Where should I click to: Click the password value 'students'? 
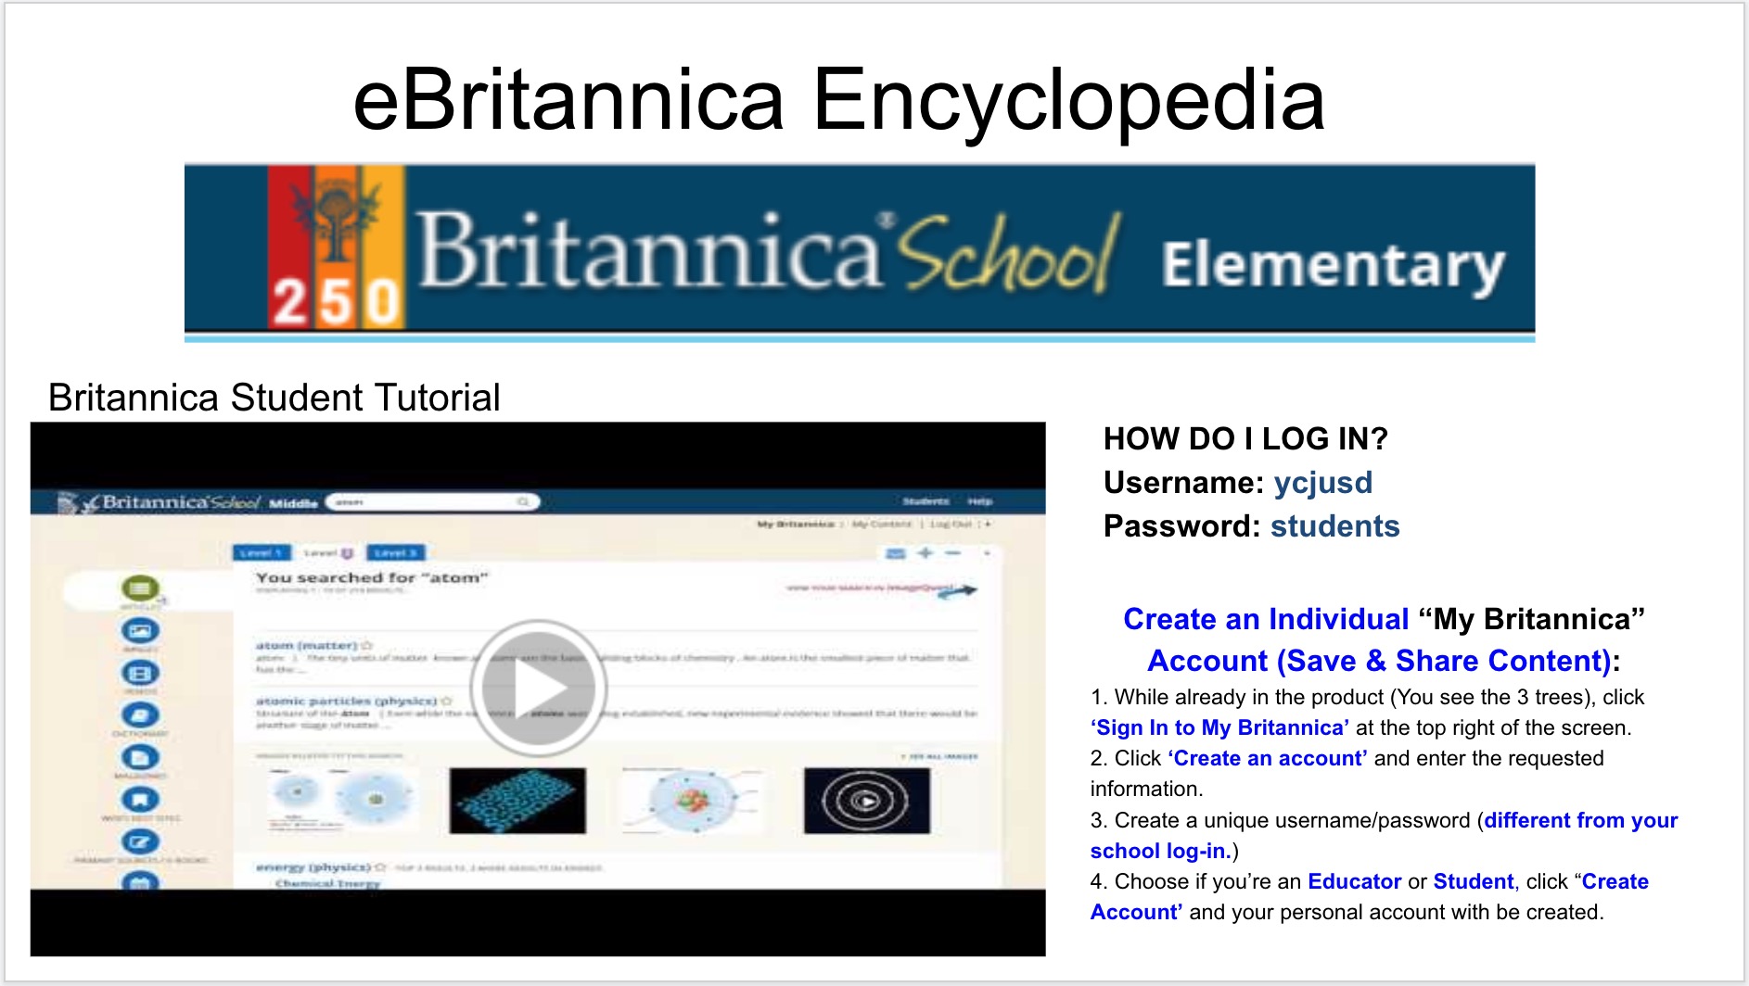coord(1334,525)
